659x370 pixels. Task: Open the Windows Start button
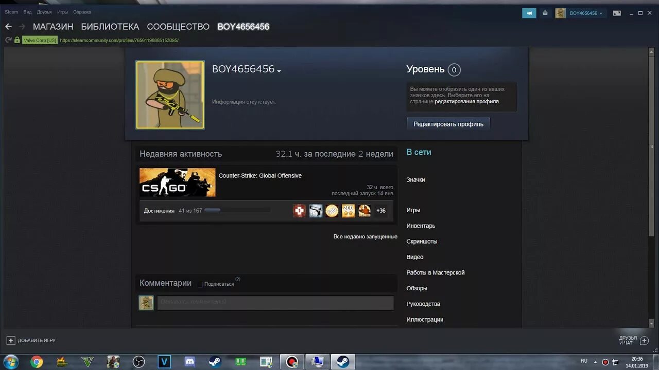point(11,362)
